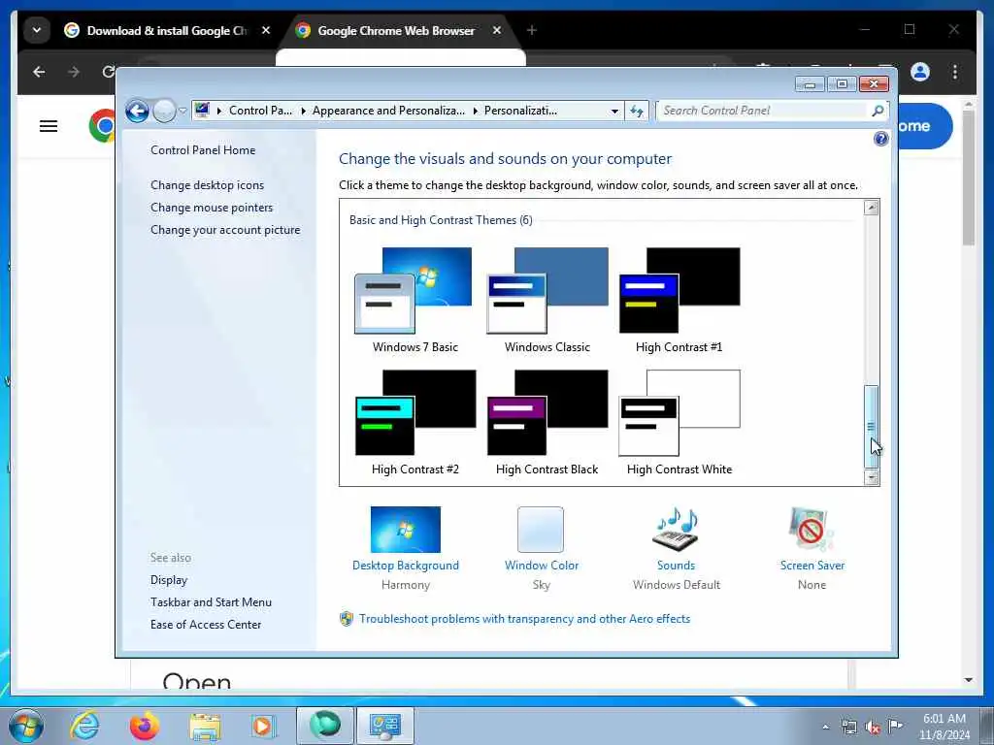This screenshot has height=745, width=994.
Task: Open the blue Help question mark icon
Action: pyautogui.click(x=880, y=139)
